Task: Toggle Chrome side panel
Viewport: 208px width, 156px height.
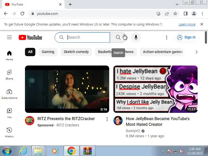Action: (x=186, y=14)
